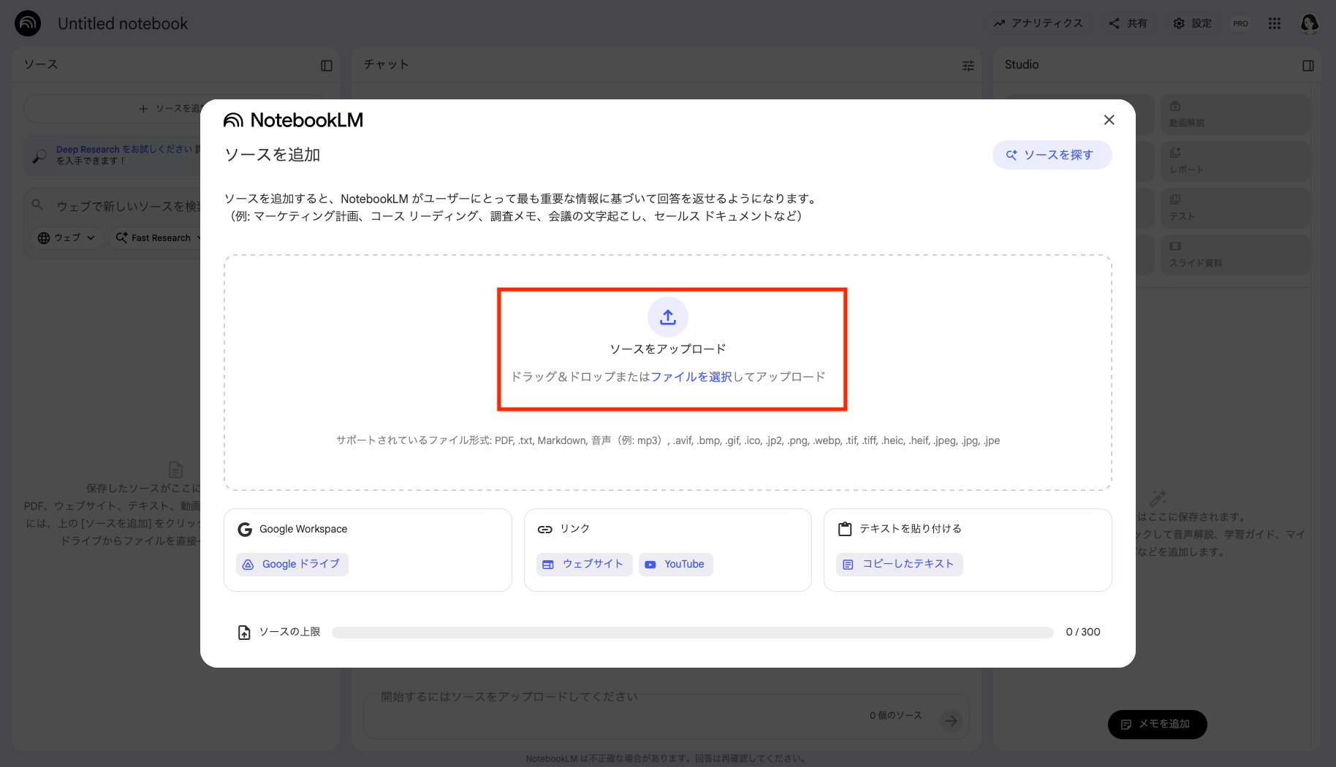Screen dimensions: 1336x767
Task: Click ソースを探す in the dialog
Action: 1052,154
